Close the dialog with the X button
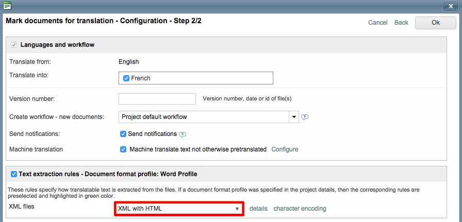Image resolution: width=462 pixels, height=222 pixels. [x=450, y=6]
